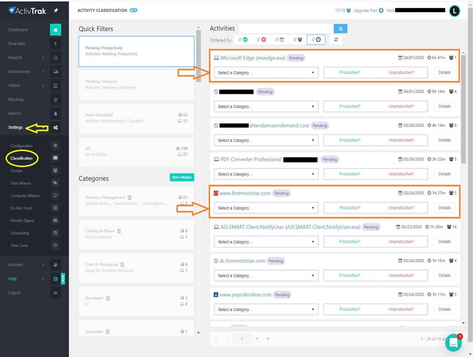The image size is (473, 357).
Task: Jump to last page of activities
Action: (x=267, y=339)
